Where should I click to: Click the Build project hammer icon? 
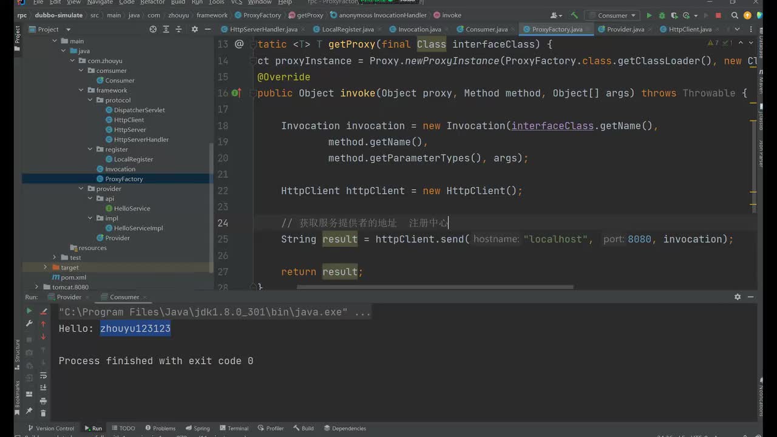tap(574, 16)
